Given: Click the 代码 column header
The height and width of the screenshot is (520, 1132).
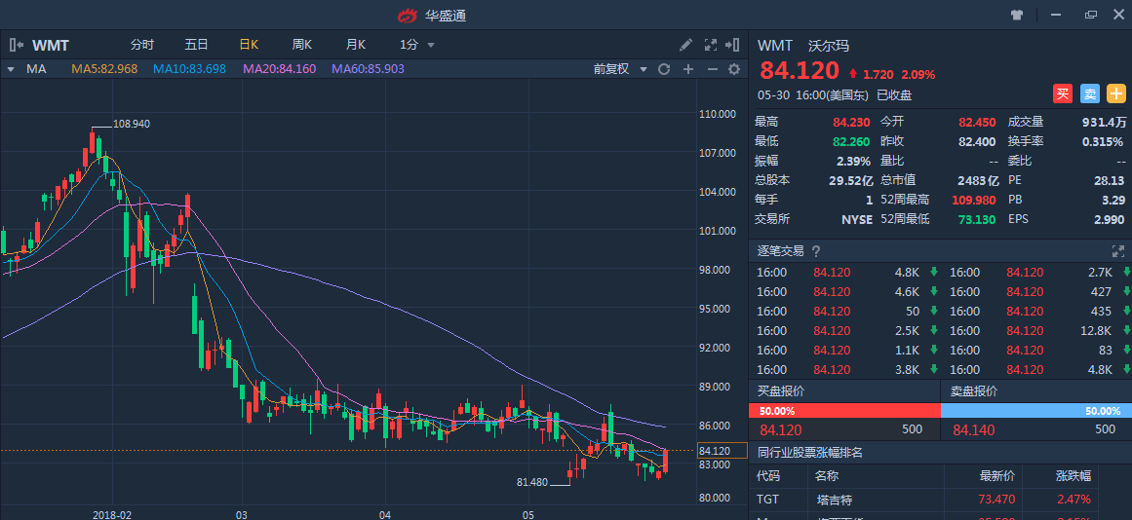Looking at the screenshot, I should click(x=768, y=476).
